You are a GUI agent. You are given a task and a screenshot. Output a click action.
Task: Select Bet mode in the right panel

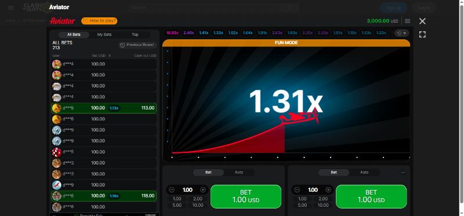tap(334, 172)
